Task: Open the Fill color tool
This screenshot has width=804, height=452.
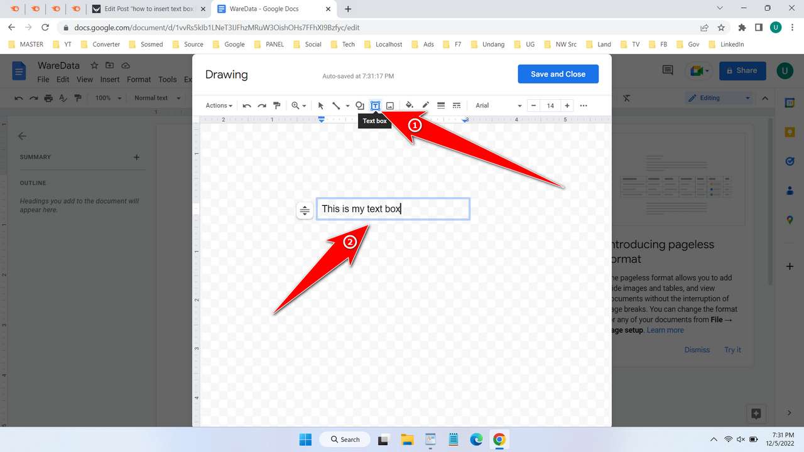Action: [x=409, y=105]
